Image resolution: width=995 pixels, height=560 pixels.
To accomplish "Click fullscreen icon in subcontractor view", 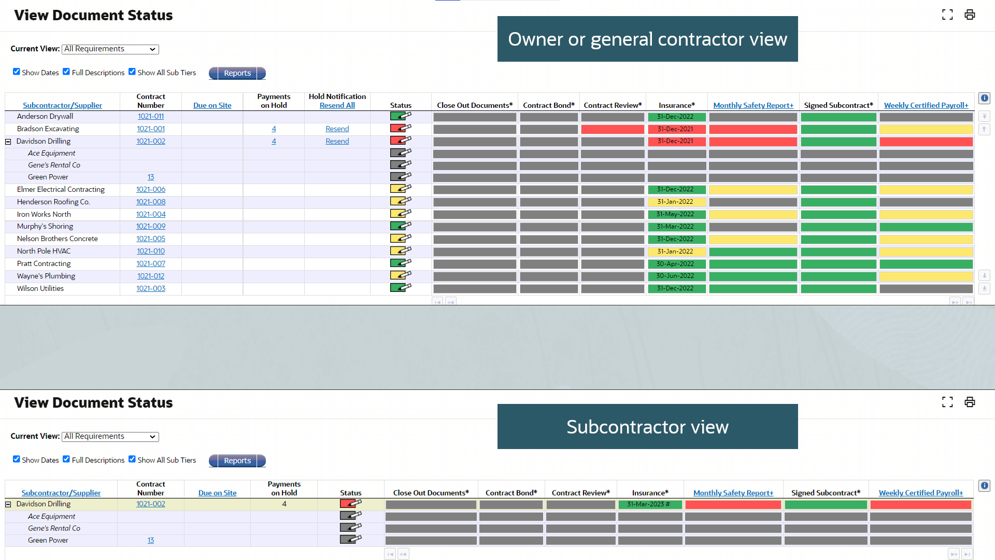I will (x=947, y=402).
